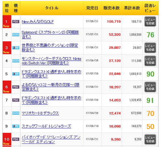Screen dimensions: 162x147
Task: Click the 3DS icon in 世界樹と不思議のダンジョン2 row
Action: [16, 48]
